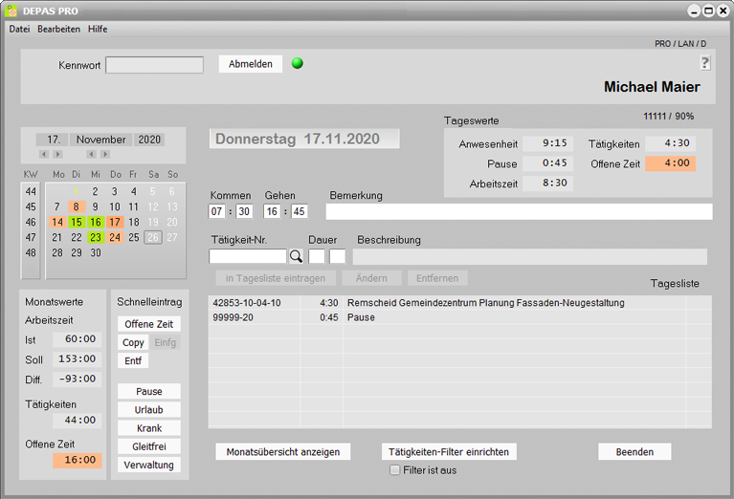Click the orange Offene Zeit 4:00 value
The height and width of the screenshot is (499, 734).
(670, 163)
